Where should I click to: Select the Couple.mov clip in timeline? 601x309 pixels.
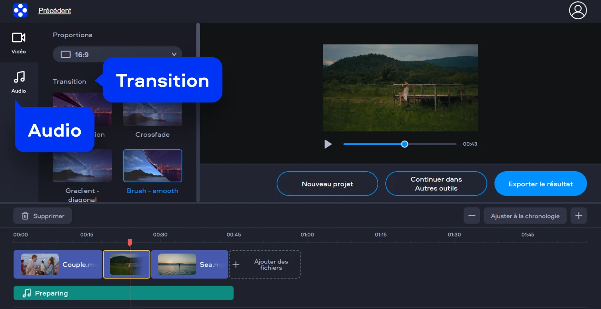[x=58, y=264]
